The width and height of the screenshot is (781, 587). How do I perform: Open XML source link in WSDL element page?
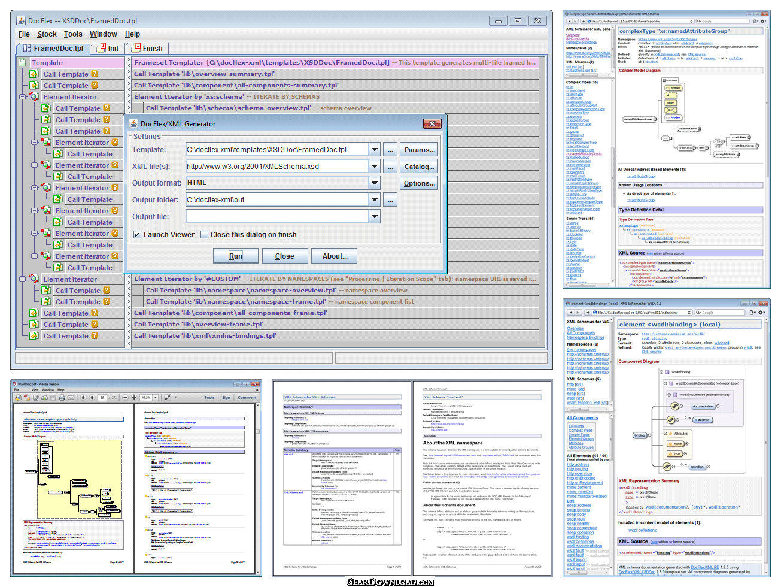point(652,352)
